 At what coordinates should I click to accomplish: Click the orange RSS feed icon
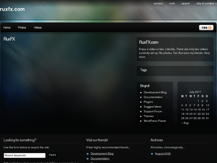click(x=210, y=28)
